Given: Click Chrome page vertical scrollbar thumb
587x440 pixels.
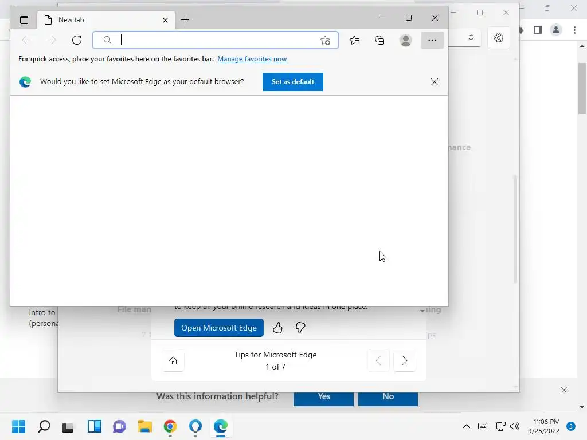Looking at the screenshot, I should (x=582, y=89).
